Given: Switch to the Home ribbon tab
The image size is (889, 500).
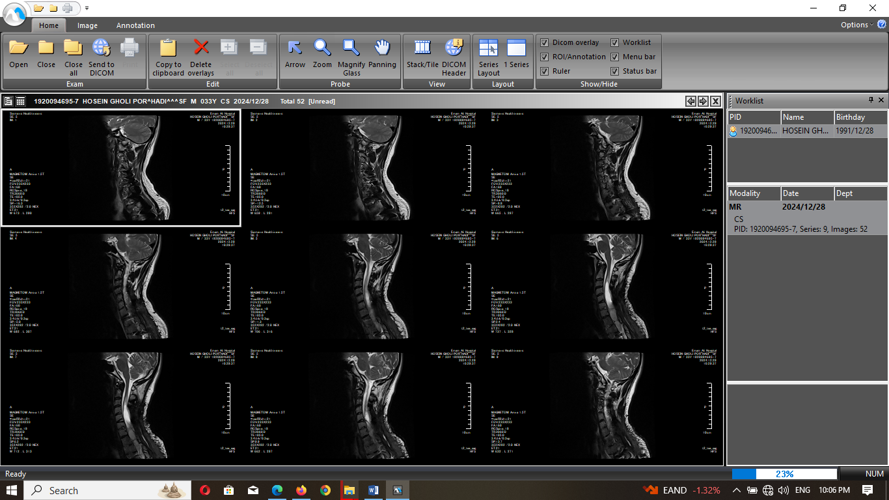Looking at the screenshot, I should point(49,25).
